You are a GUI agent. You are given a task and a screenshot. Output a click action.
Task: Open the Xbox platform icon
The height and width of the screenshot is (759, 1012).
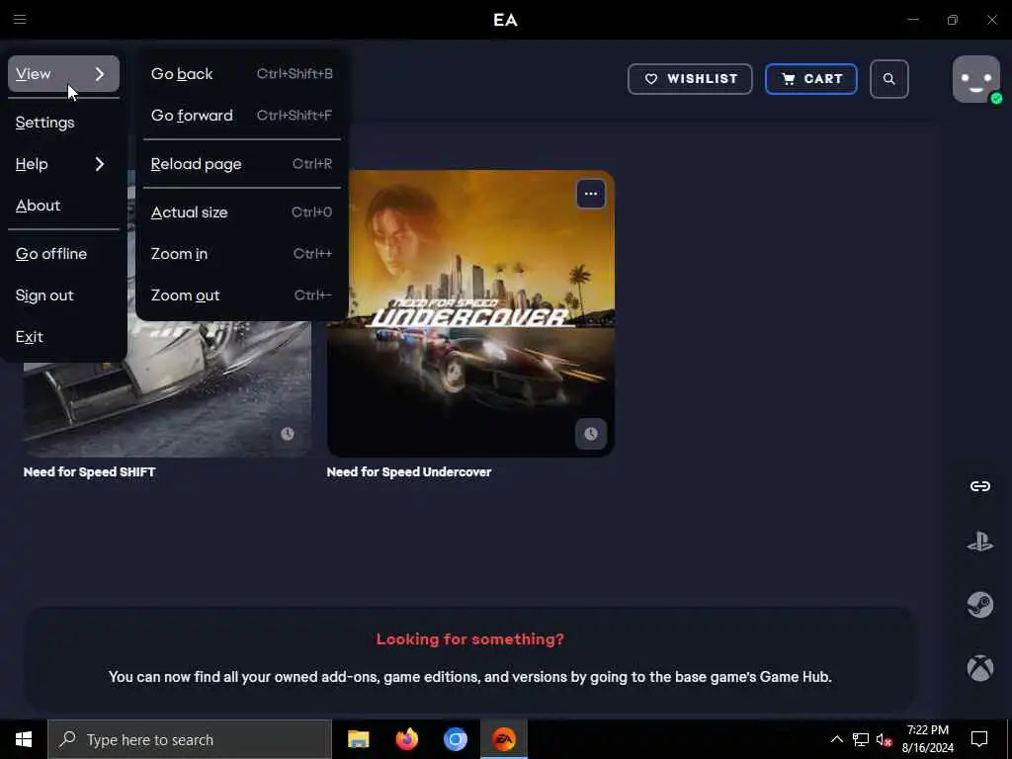[x=979, y=668]
